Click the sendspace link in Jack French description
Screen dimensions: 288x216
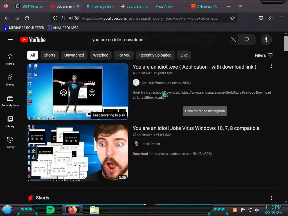181,154
